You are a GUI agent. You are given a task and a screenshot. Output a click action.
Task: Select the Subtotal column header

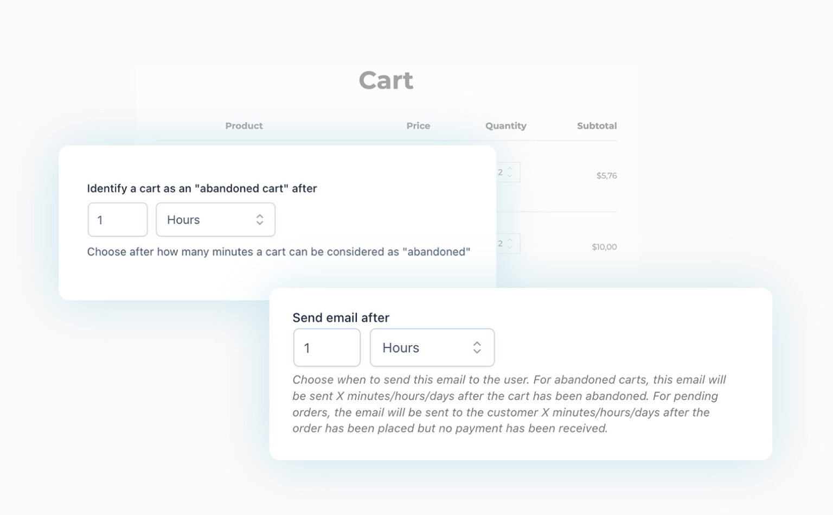[x=597, y=125]
